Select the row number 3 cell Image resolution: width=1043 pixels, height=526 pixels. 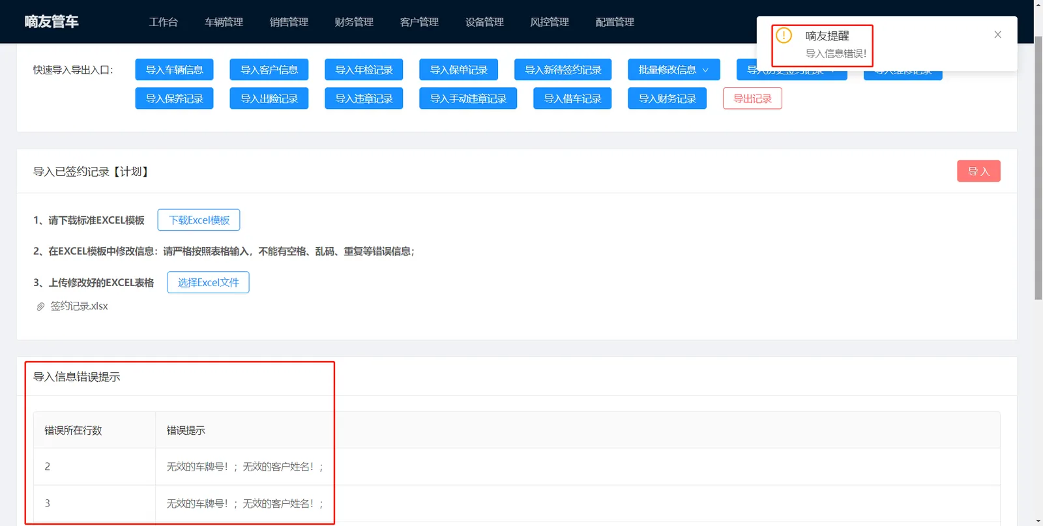point(95,503)
